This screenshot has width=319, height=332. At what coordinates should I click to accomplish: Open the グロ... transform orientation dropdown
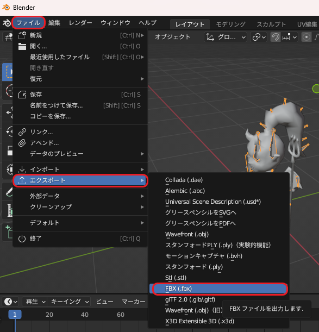point(226,37)
